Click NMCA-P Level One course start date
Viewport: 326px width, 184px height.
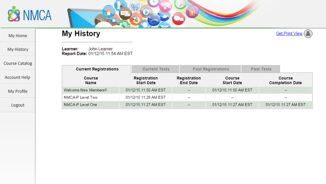pyautogui.click(x=232, y=105)
